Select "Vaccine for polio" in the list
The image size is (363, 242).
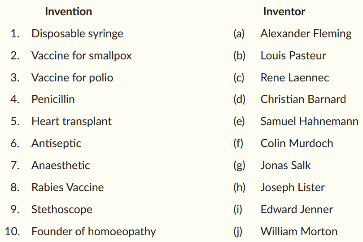pos(72,78)
